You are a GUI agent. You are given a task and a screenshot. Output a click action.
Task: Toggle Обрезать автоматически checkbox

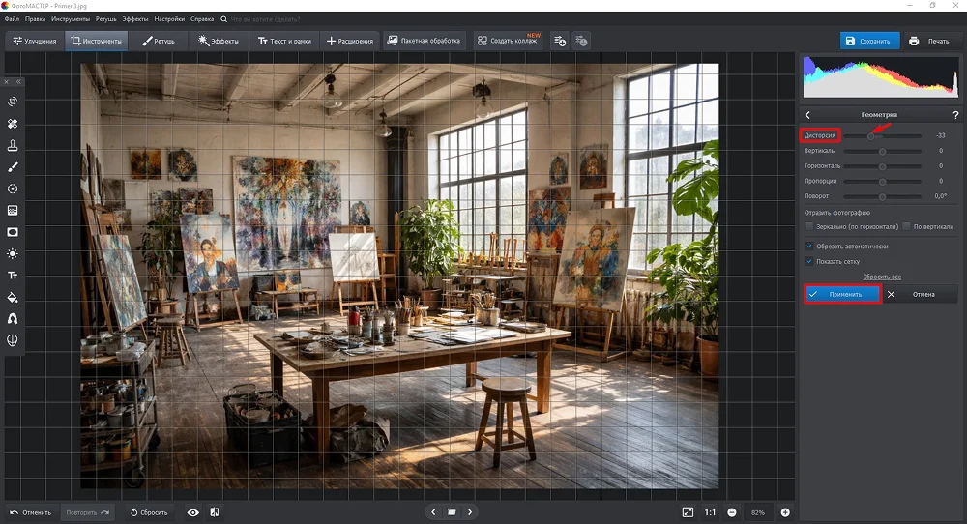[x=808, y=246]
